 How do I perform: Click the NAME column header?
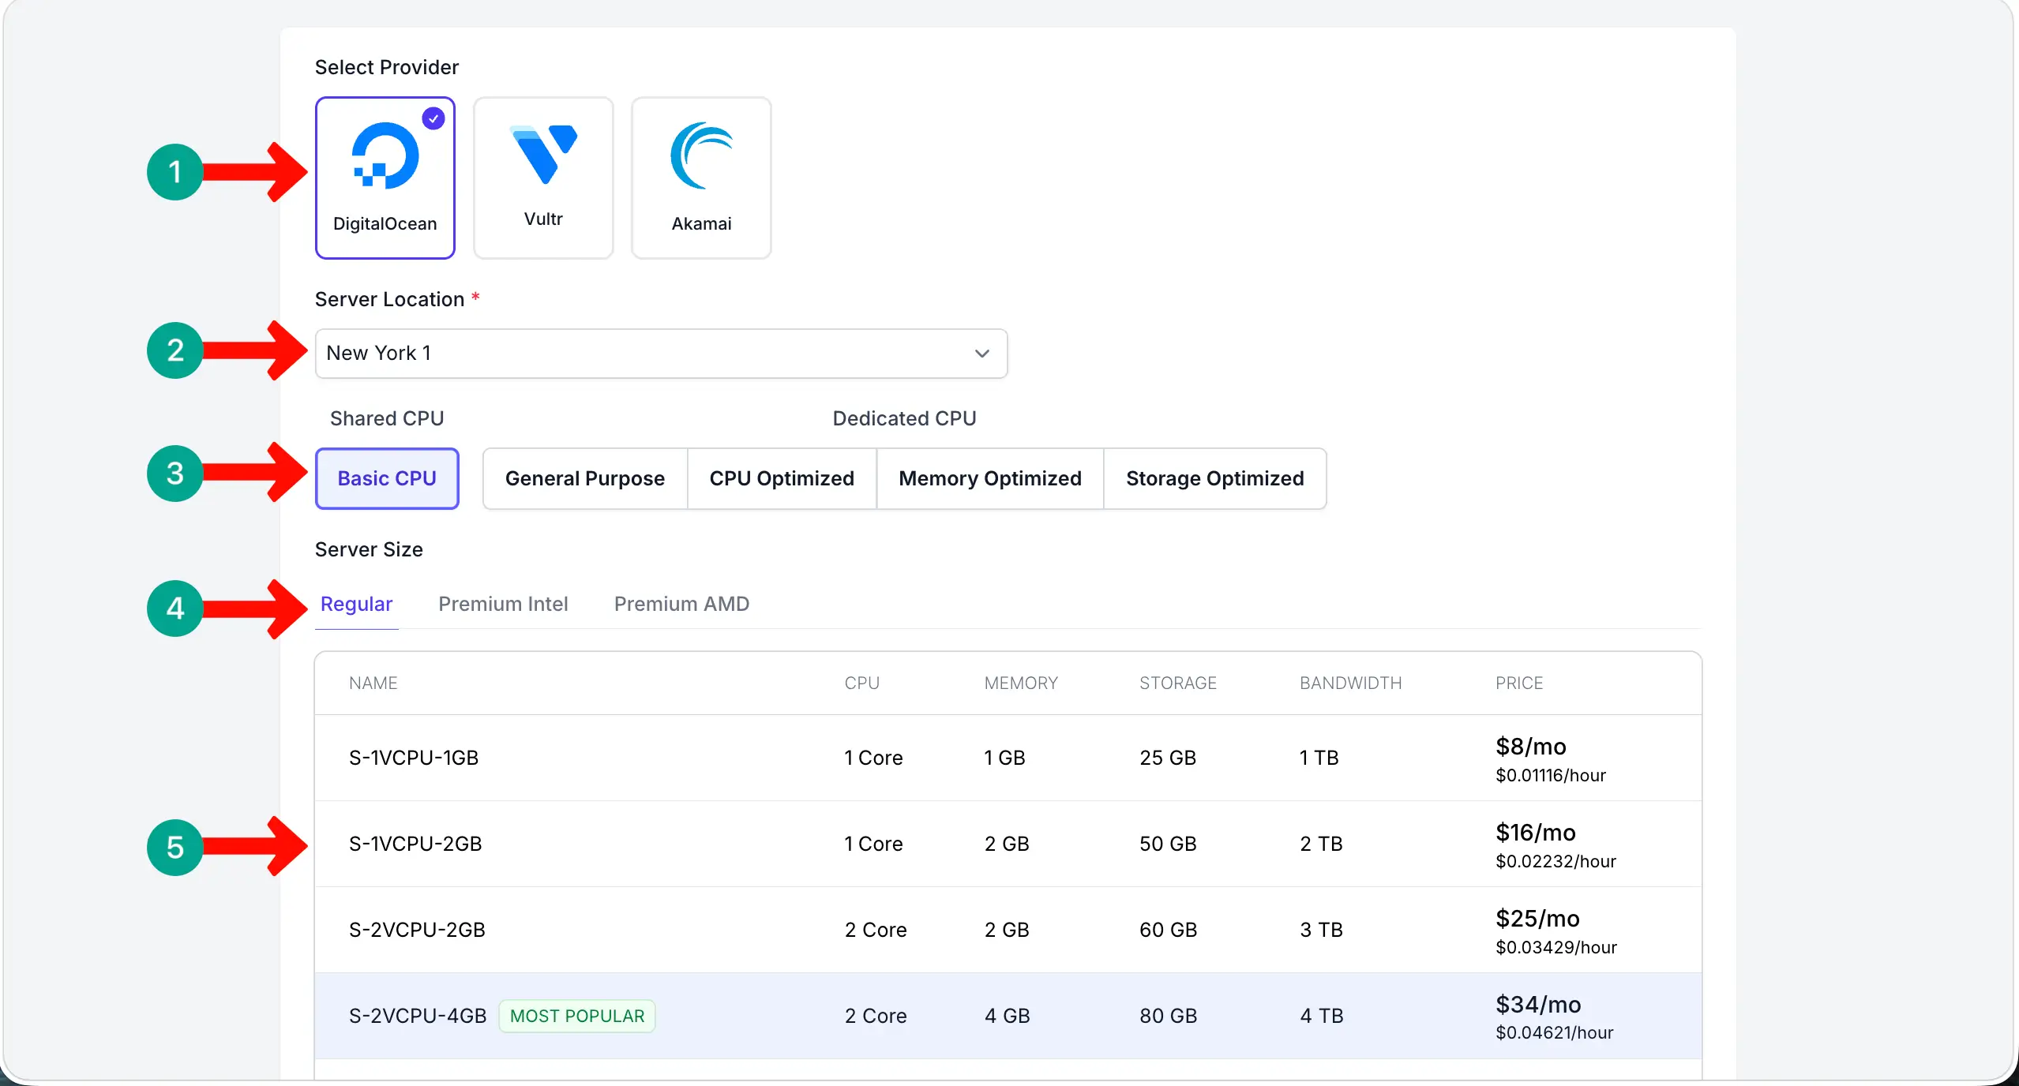[373, 683]
